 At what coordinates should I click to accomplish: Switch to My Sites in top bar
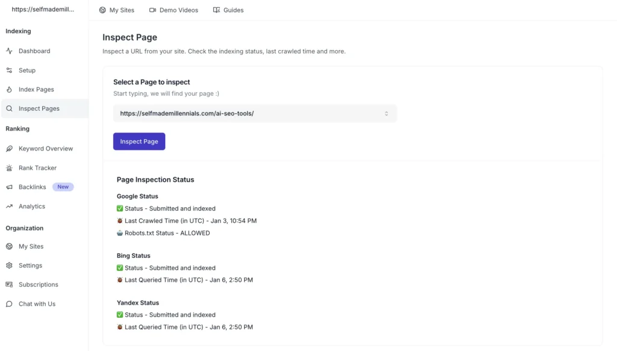tap(116, 10)
